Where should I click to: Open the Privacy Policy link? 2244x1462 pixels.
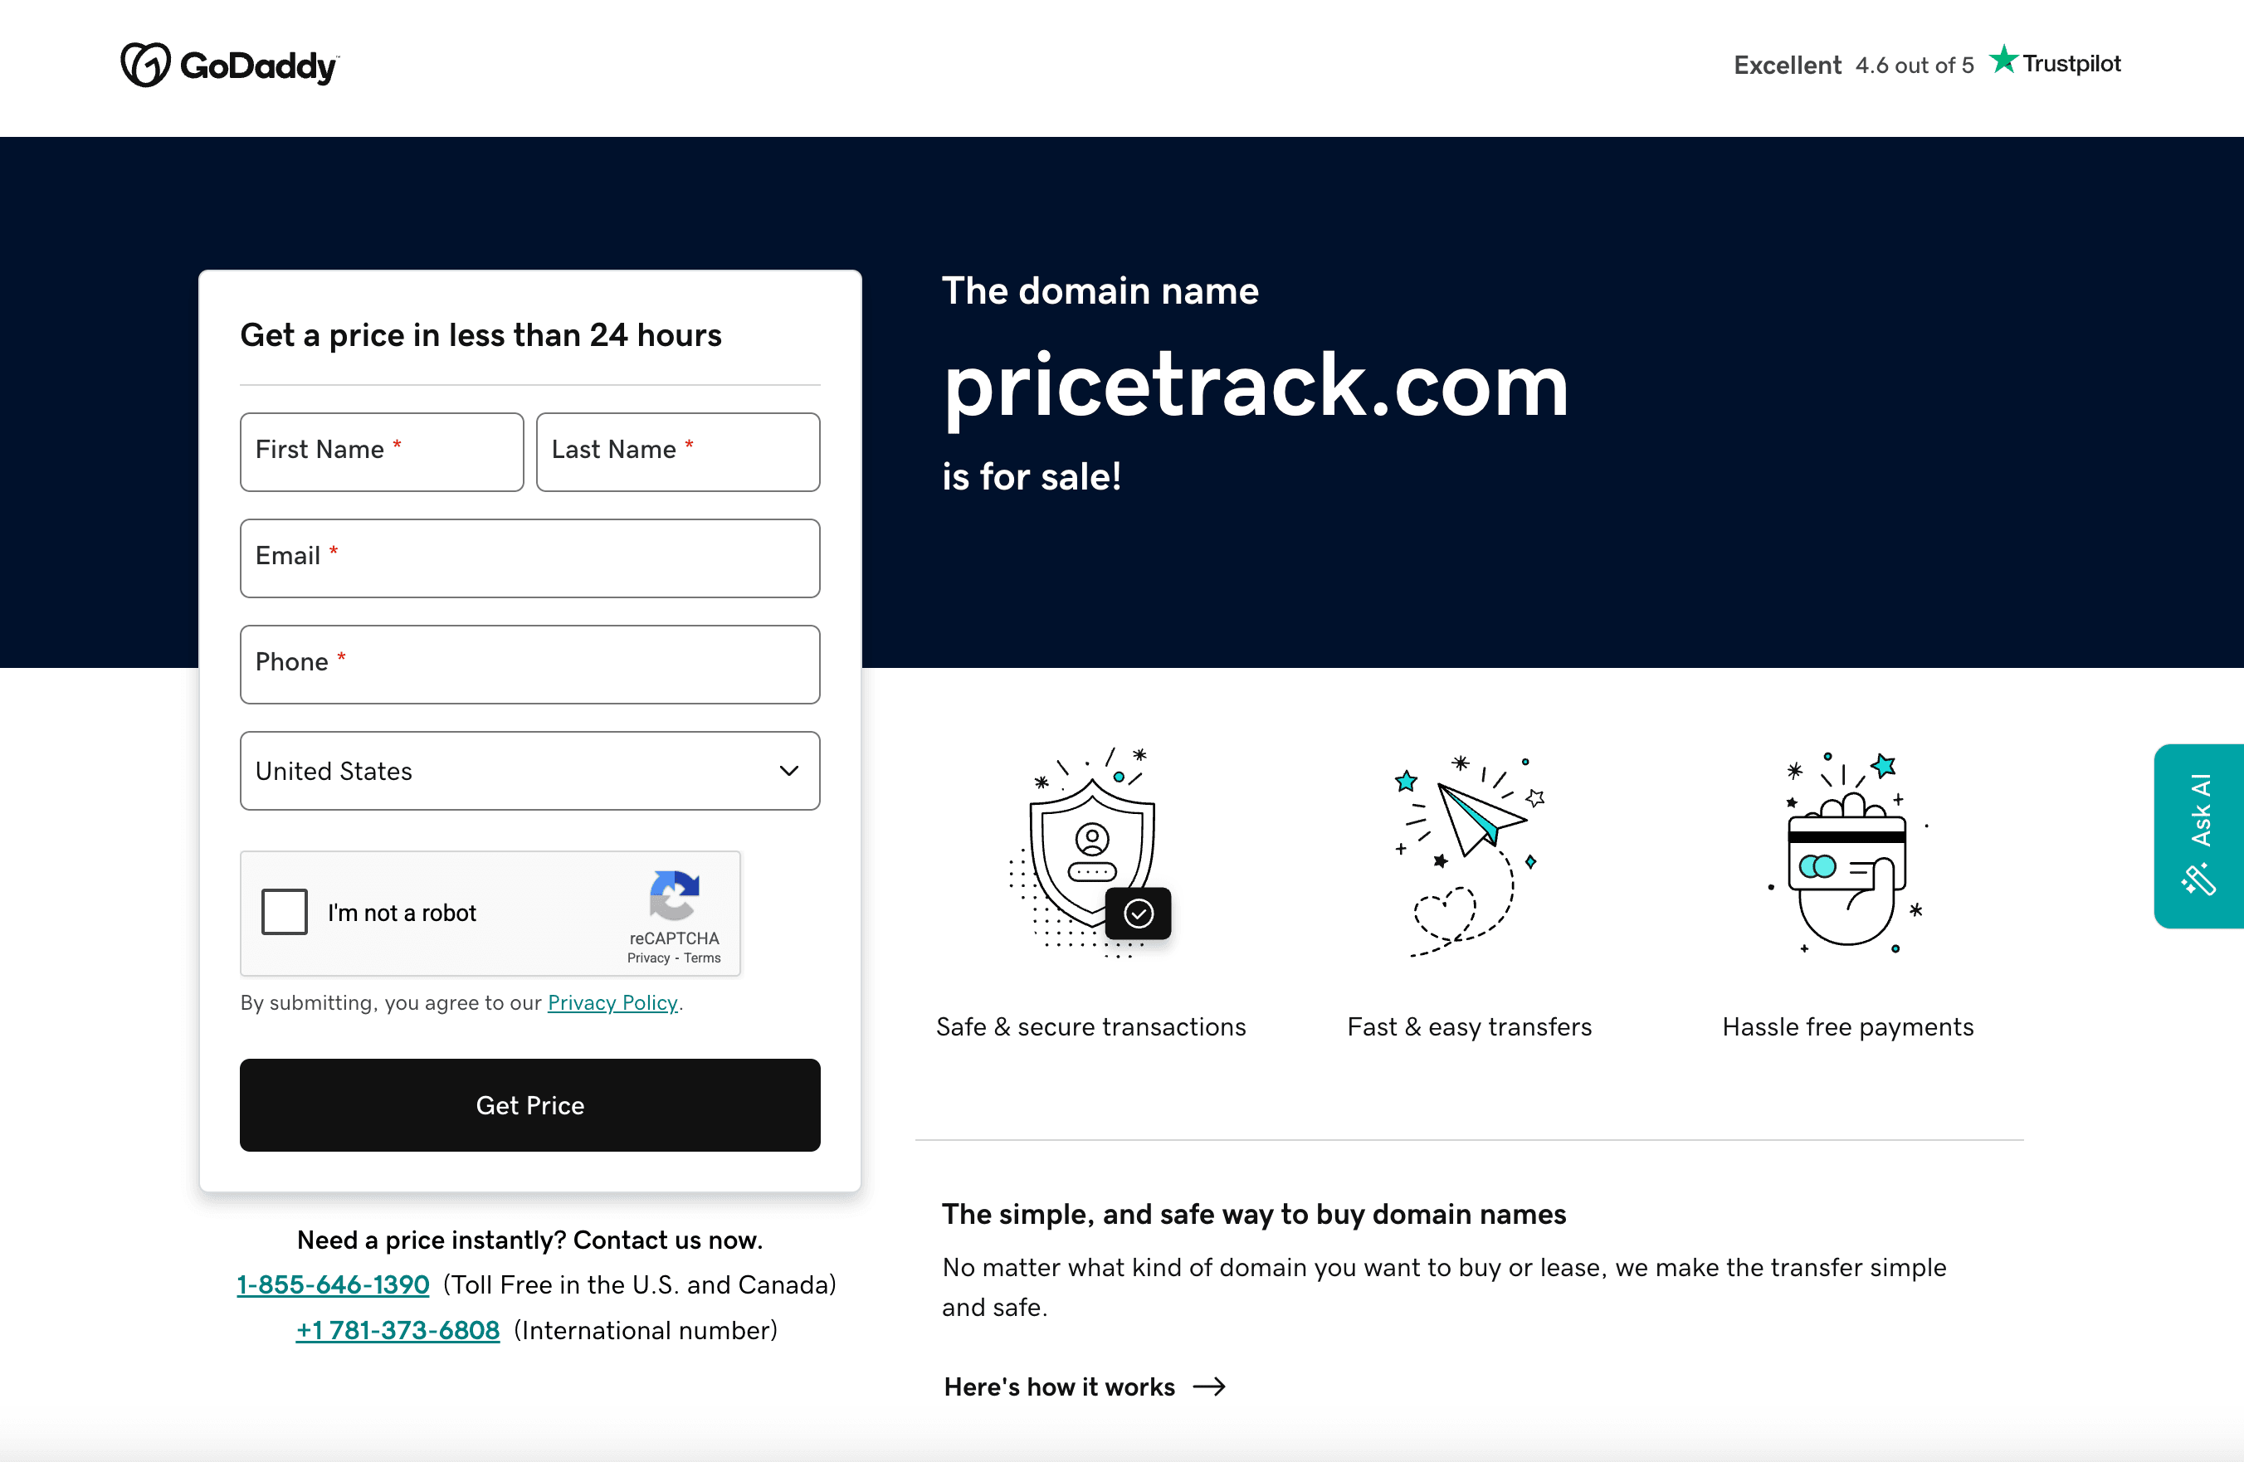612,1002
